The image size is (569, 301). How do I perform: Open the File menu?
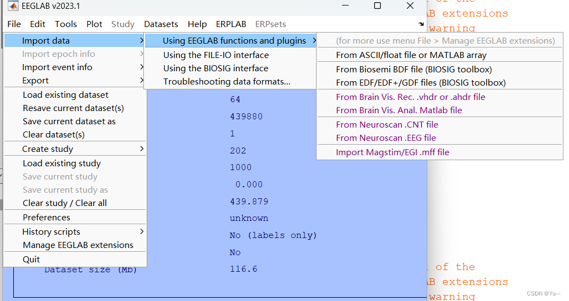pos(14,24)
